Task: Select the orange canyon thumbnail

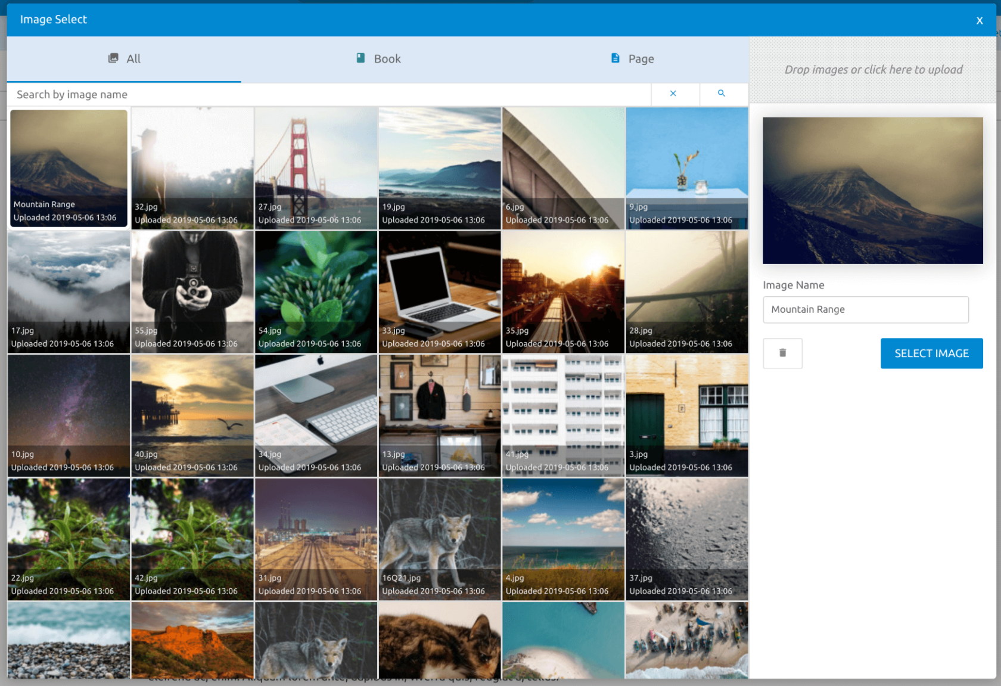Action: point(192,640)
